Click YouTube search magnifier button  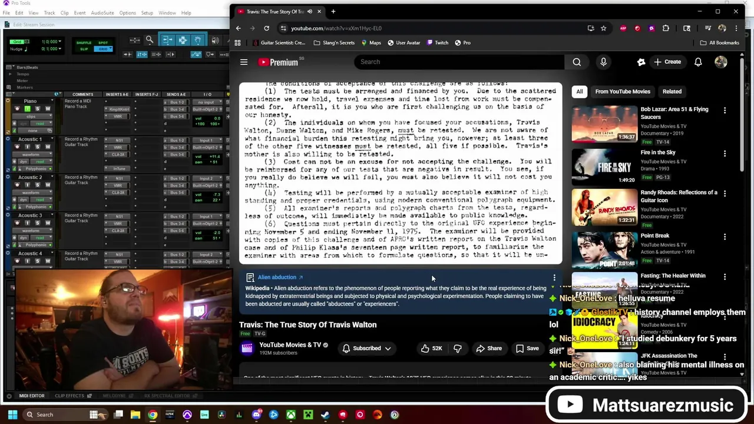[x=577, y=62]
